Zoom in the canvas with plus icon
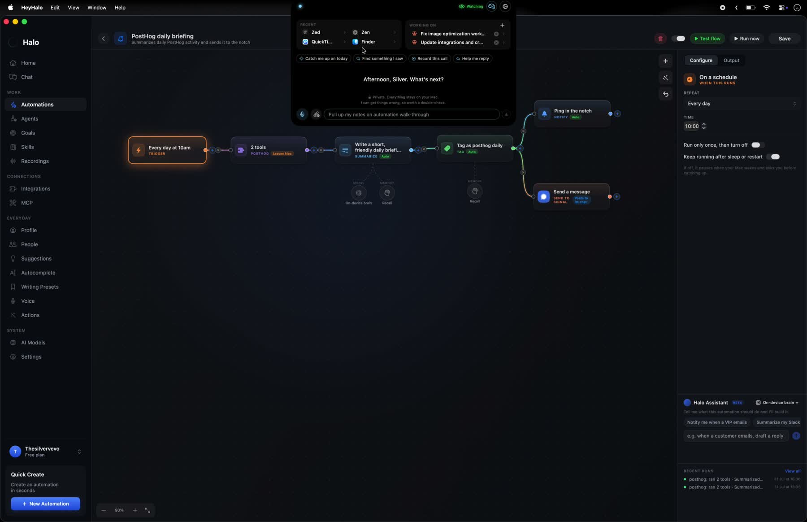 (x=135, y=510)
